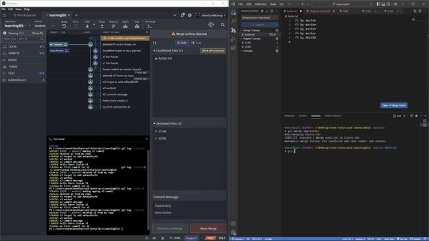Open the Terminal toolbar icon in GitKraken
Viewport: 429px width, 241px height.
(x=149, y=26)
